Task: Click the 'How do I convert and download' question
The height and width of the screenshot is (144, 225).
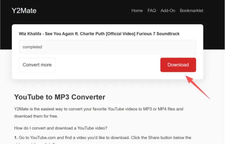Action: click(61, 128)
